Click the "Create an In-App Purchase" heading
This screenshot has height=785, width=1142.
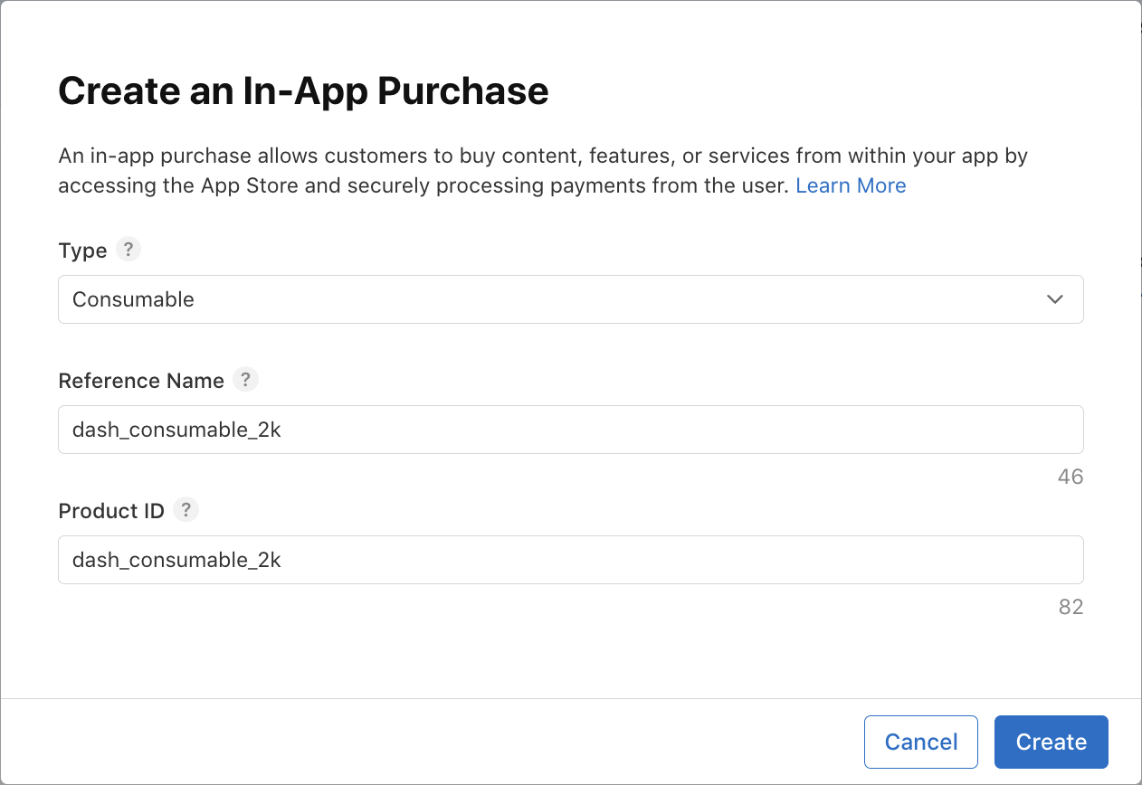pyautogui.click(x=303, y=91)
